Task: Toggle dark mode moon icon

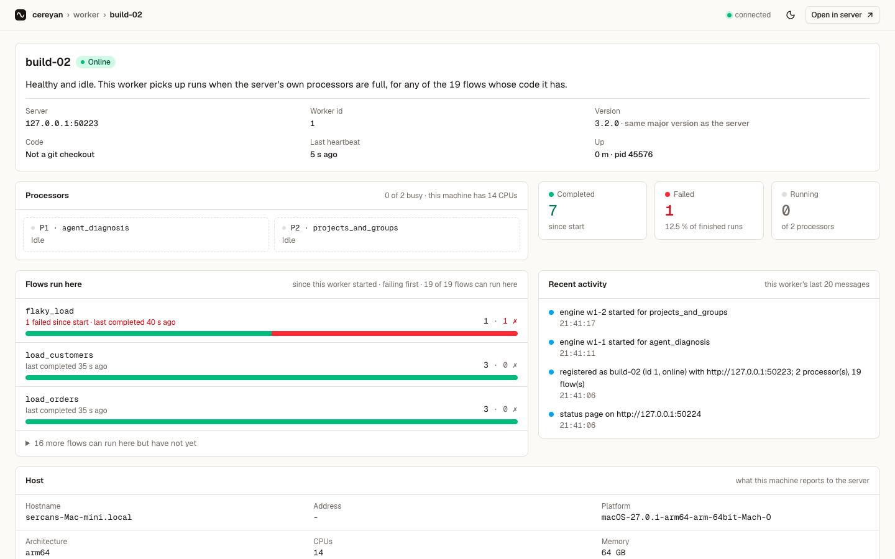Action: click(791, 15)
